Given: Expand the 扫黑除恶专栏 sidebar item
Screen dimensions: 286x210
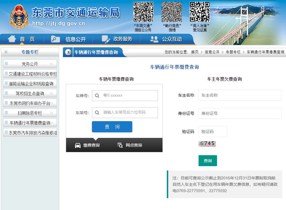Looking at the screenshot, I should (30, 113).
